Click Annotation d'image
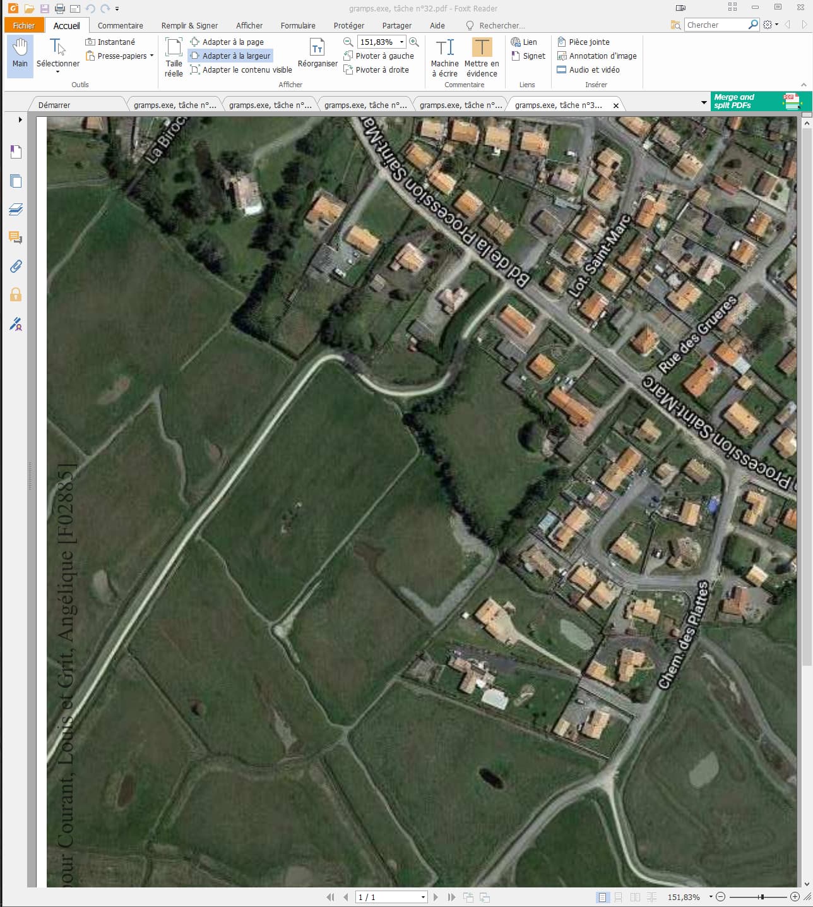The width and height of the screenshot is (813, 907). tap(596, 56)
